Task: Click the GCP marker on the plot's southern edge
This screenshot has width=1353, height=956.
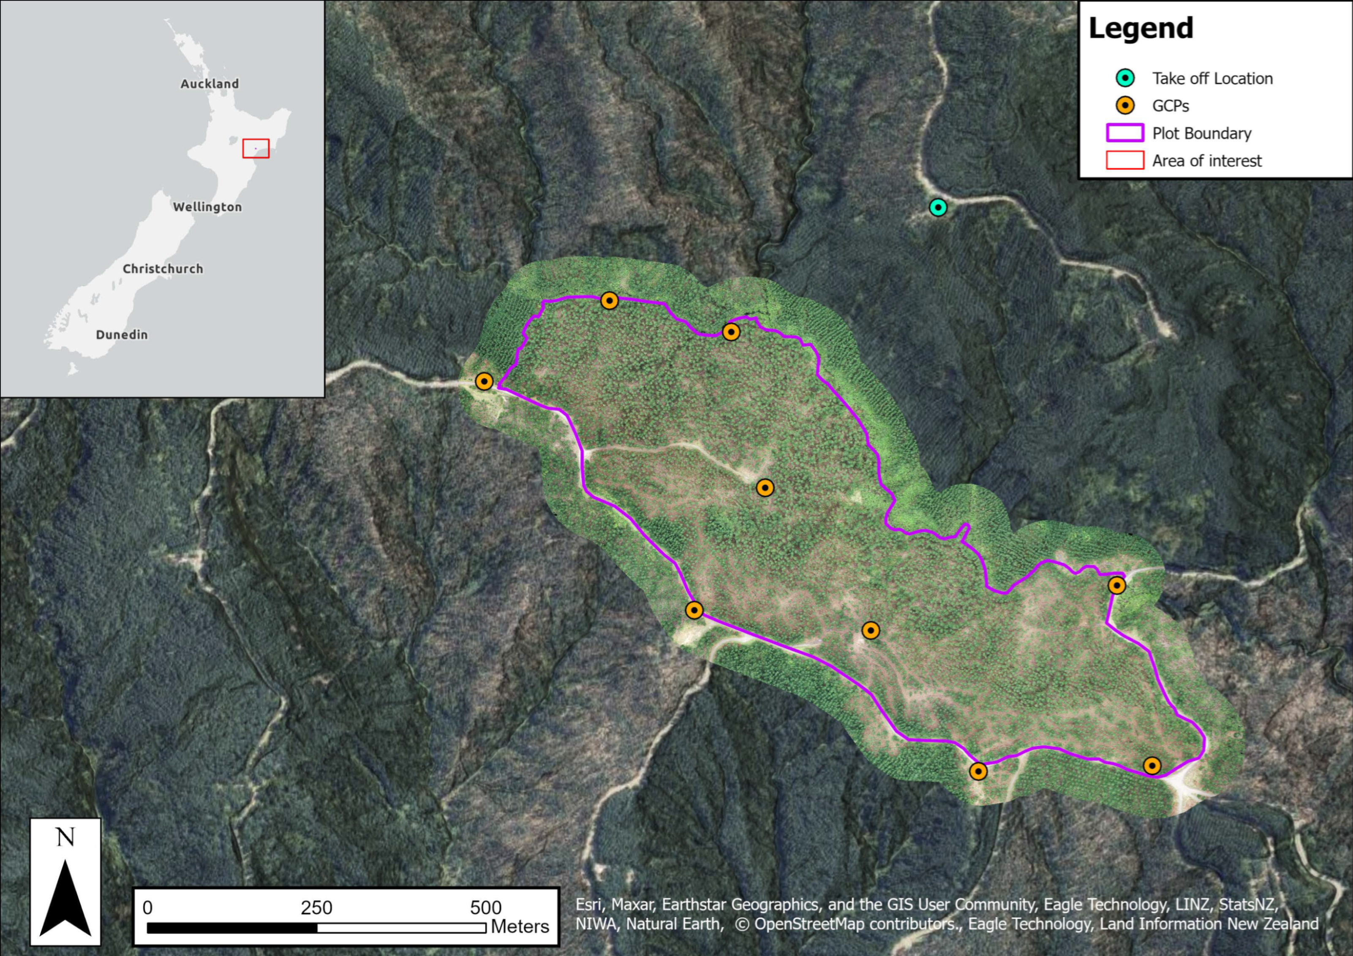Action: pyautogui.click(x=978, y=771)
